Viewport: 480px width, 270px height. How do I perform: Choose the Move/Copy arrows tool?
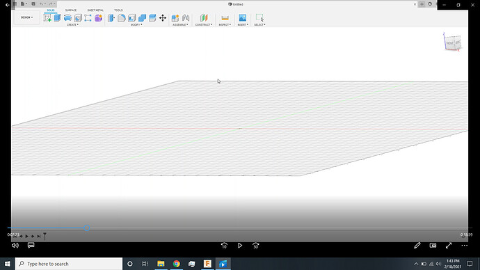(x=163, y=18)
